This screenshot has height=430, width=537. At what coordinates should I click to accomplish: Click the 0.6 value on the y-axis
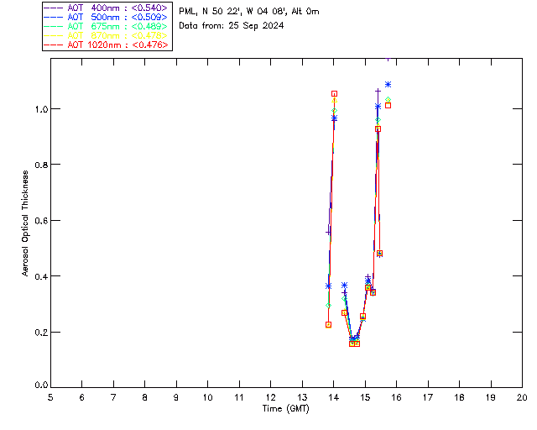coord(41,221)
